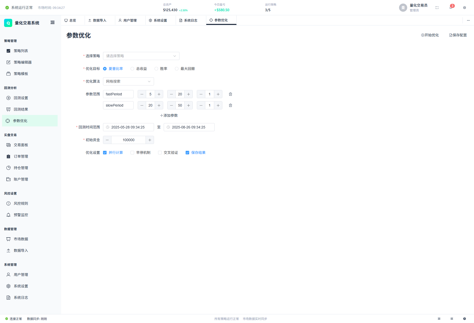Open 策略编辑器 in the sidebar

[x=30, y=62]
